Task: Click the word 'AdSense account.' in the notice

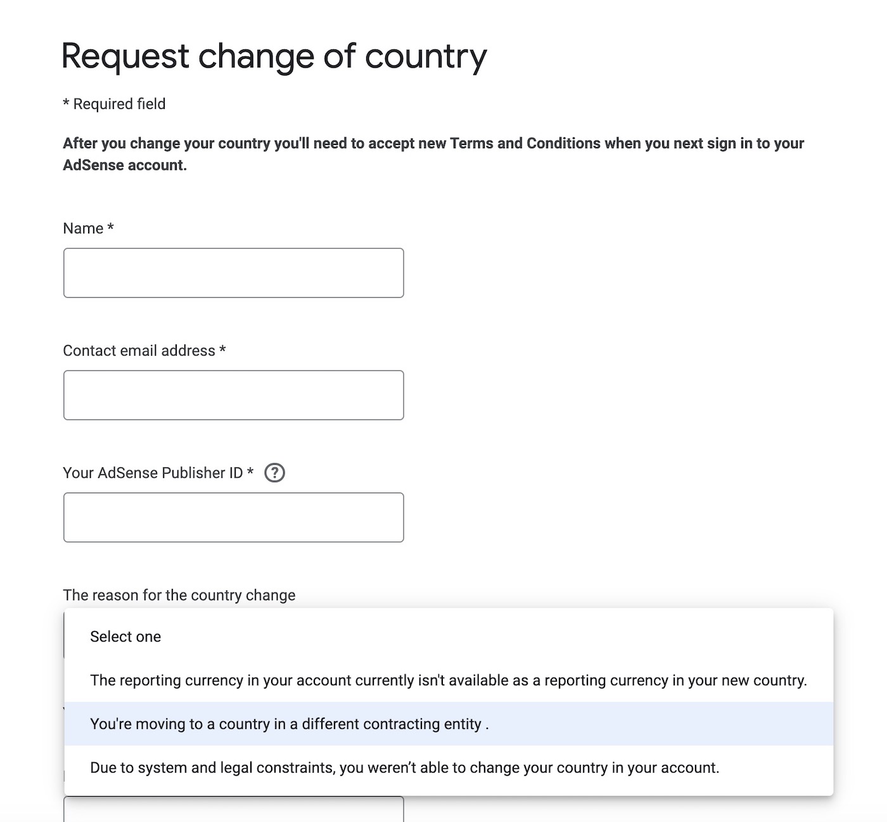Action: click(x=125, y=165)
